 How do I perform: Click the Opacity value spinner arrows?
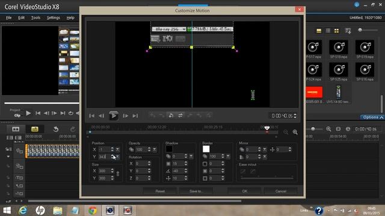coord(149,149)
